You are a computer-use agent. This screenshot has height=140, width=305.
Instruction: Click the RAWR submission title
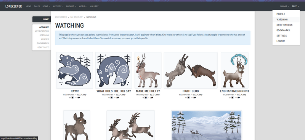(x=75, y=91)
